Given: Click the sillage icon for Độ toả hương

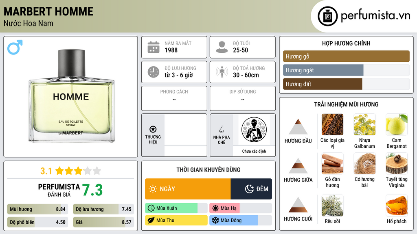Looking at the screenshot, I should [x=222, y=72].
